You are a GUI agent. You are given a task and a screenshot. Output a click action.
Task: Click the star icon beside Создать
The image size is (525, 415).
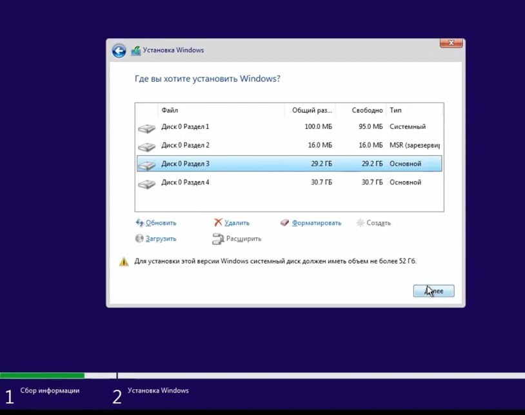click(361, 223)
